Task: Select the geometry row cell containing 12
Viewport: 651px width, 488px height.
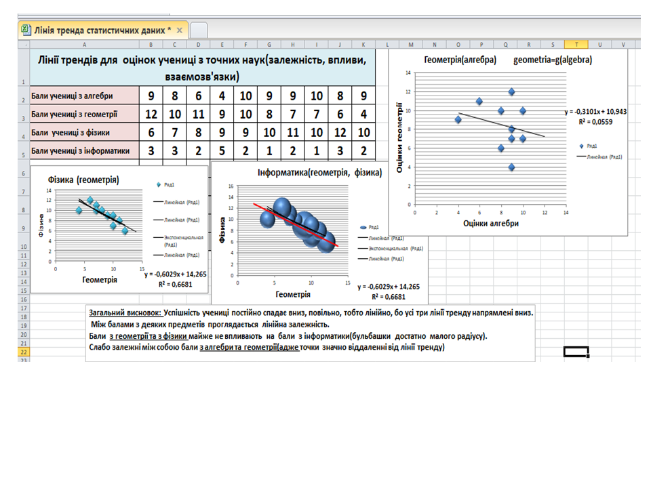Action: (151, 114)
